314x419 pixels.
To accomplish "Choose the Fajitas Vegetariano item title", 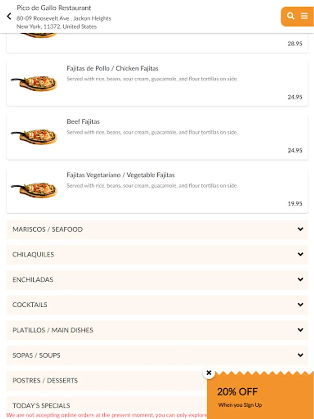I will click(120, 175).
